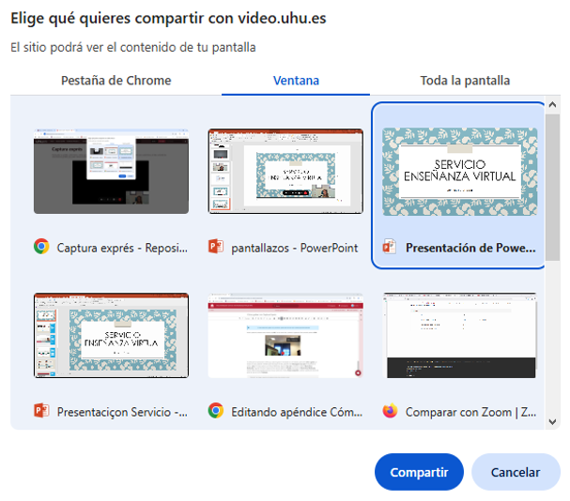
Task: Click the scrollbar down arrow in window list
Action: tap(553, 421)
